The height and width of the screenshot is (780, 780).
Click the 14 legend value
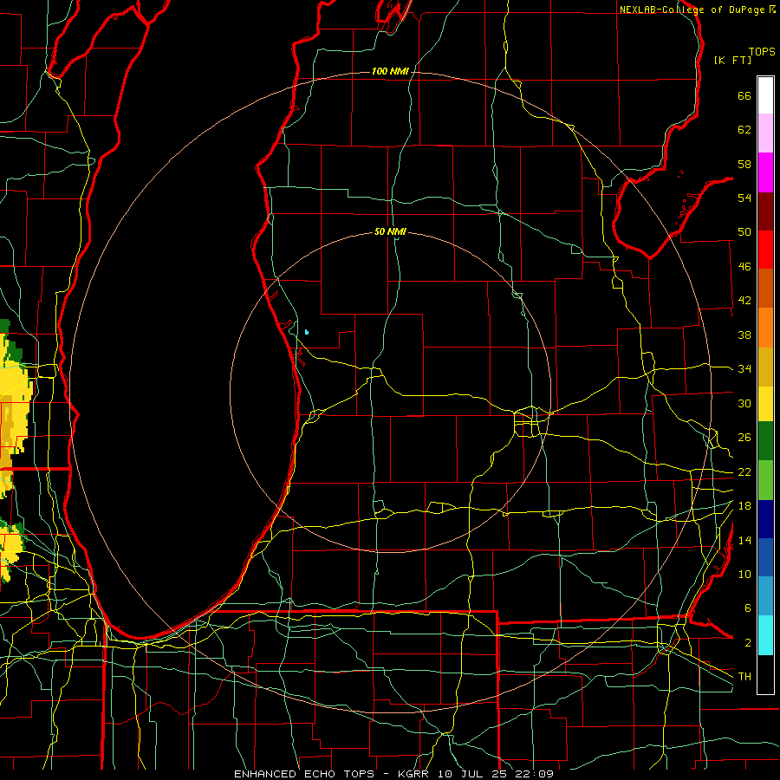(x=744, y=540)
